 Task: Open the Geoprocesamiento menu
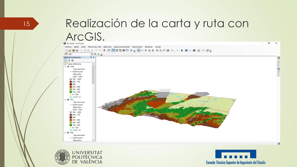coord(122,47)
